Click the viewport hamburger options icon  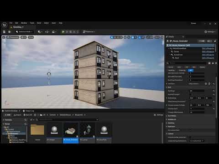tap(4, 37)
